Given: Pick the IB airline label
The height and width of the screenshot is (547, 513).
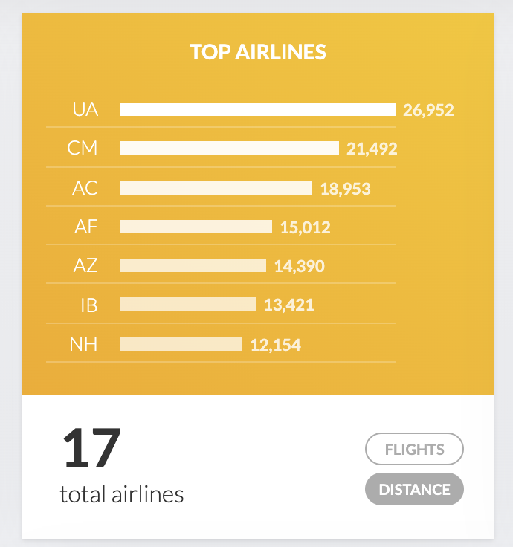Looking at the screenshot, I should [x=88, y=305].
